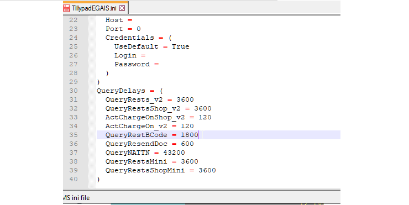
Task: Click the QueryRestsShopMini value 3600
Action: click(207, 170)
